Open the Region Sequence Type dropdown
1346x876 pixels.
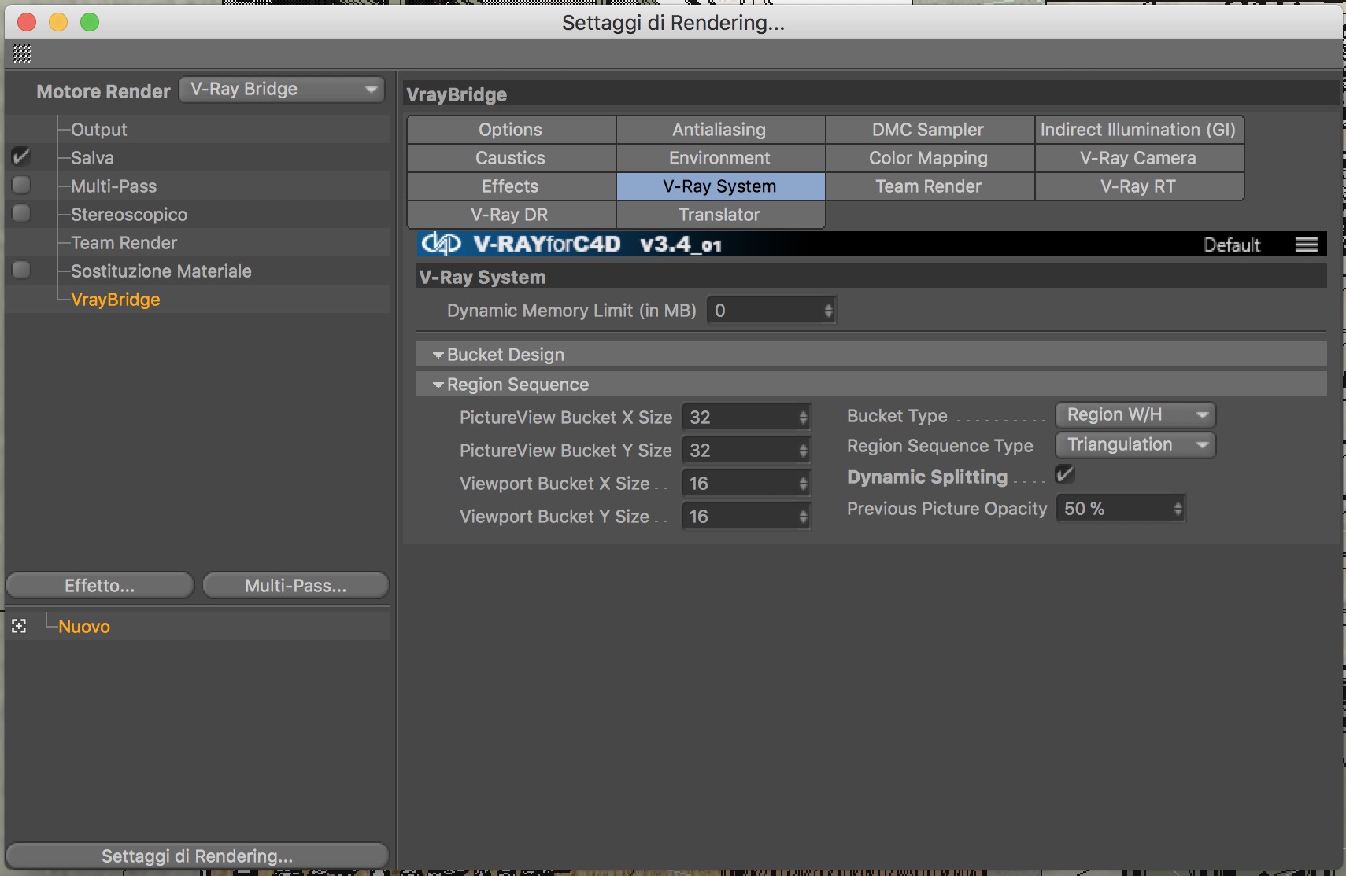click(x=1136, y=445)
